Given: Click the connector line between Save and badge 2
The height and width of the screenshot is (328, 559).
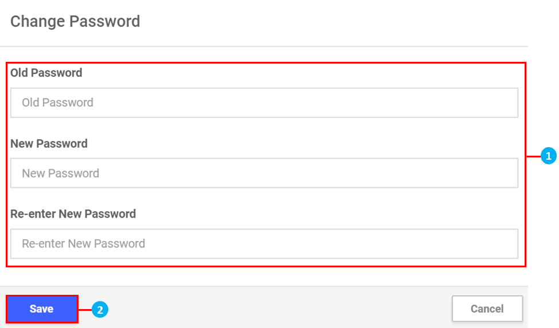Looking at the screenshot, I should [85, 310].
